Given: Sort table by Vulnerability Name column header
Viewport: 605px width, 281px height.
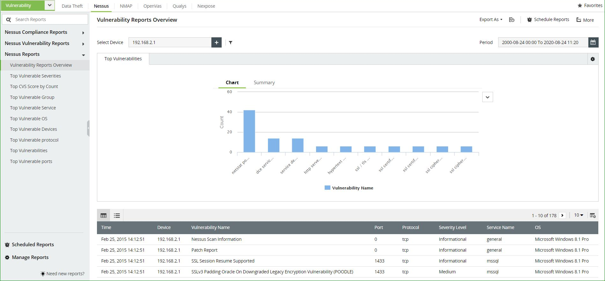Looking at the screenshot, I should point(210,228).
